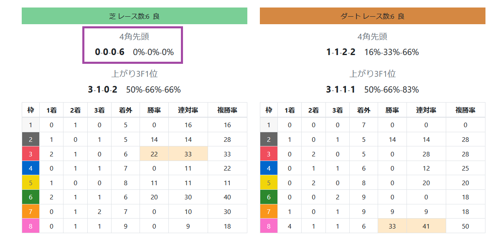The width and height of the screenshot is (498, 239).
Task: Click the 勝率 column header in turf table
Action: click(x=154, y=110)
